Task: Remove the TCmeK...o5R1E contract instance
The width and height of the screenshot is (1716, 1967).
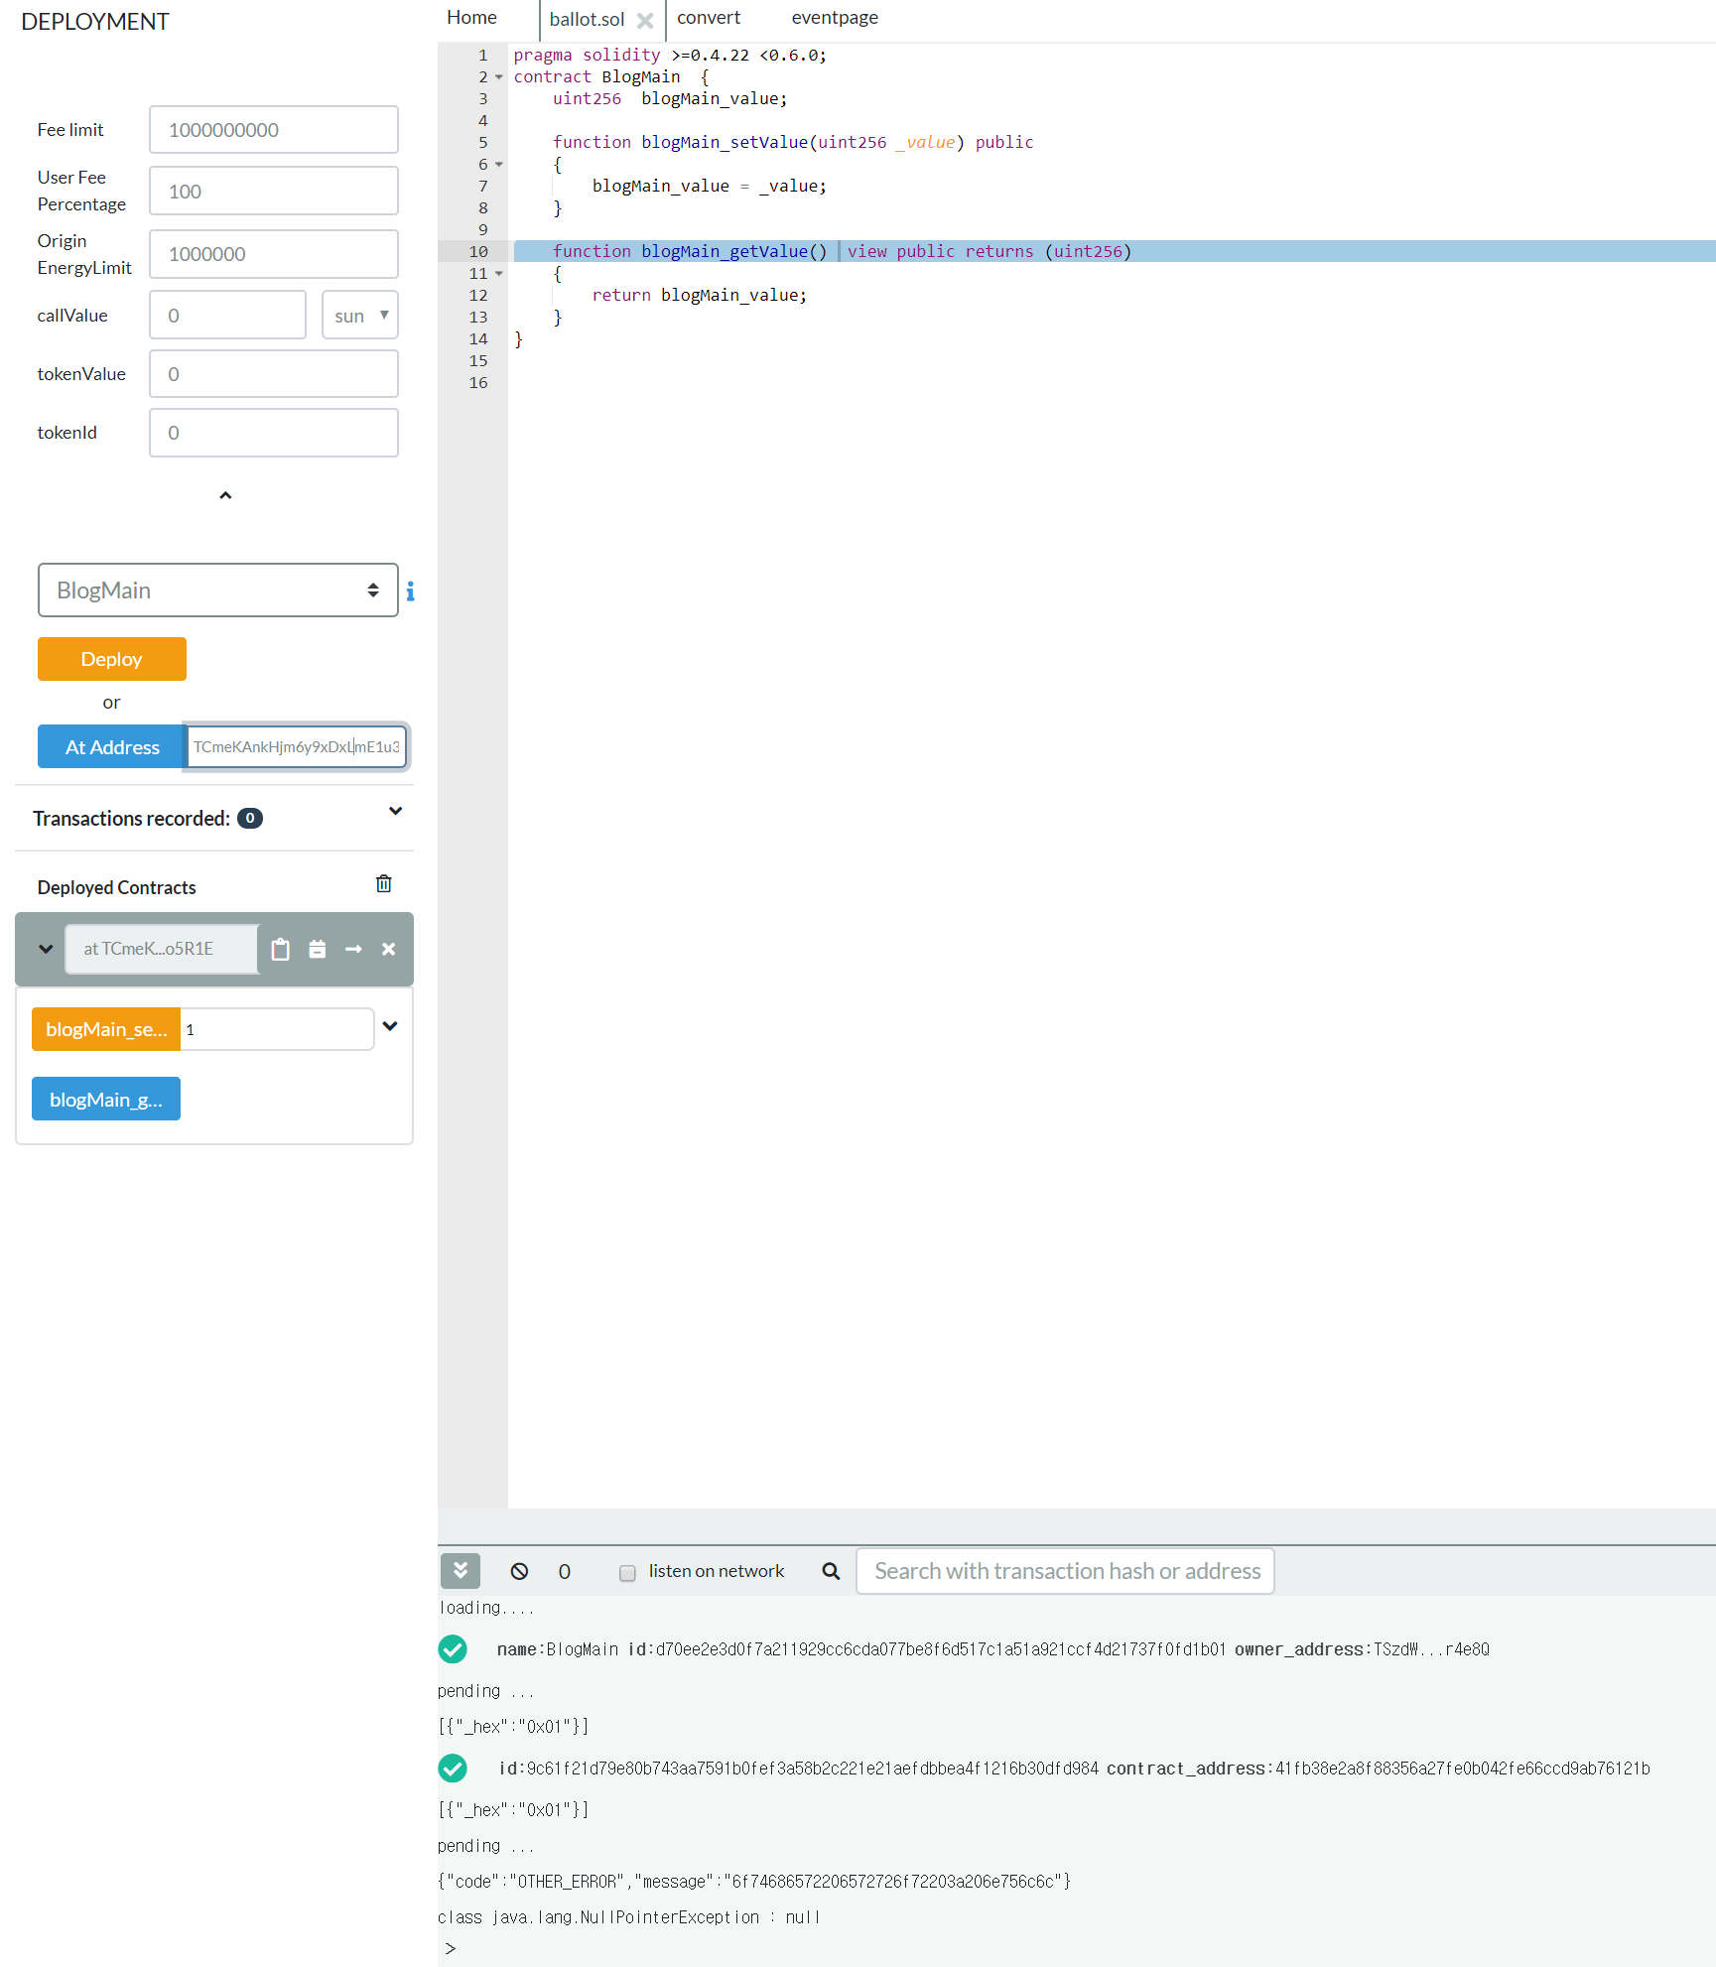Action: [x=388, y=949]
